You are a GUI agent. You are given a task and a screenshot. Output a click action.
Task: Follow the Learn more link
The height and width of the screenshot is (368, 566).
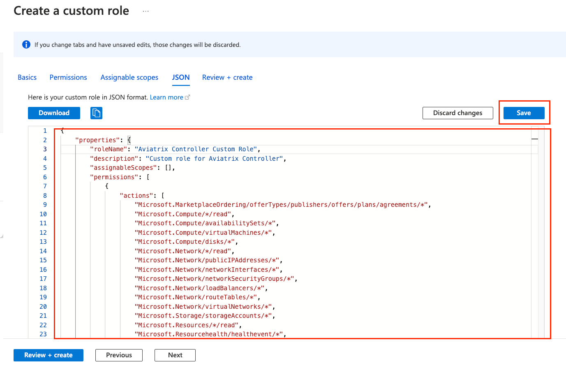tap(166, 97)
